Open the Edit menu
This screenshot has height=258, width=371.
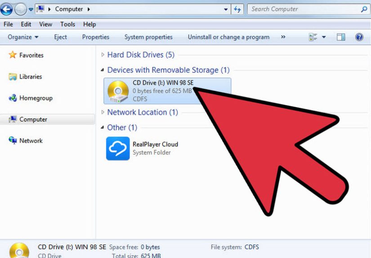[26, 24]
